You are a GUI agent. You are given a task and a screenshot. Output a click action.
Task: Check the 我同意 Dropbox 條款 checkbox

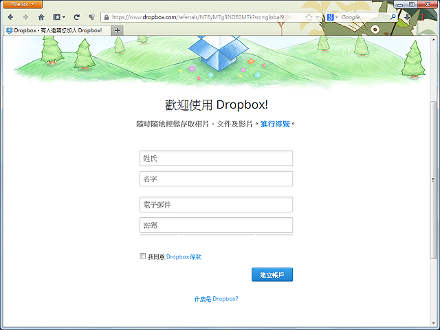point(143,256)
